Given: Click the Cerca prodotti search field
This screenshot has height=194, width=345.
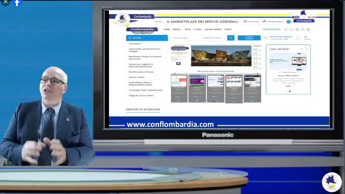Looking at the screenshot, I should coord(186,38).
